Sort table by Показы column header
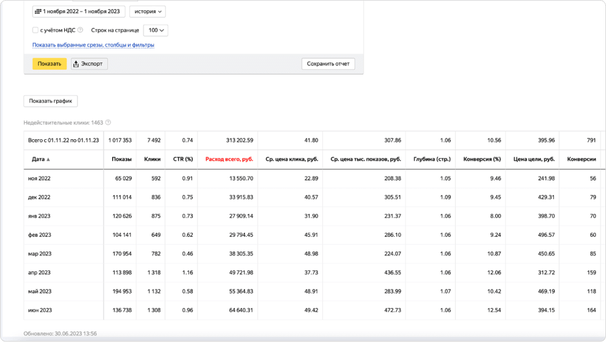Image resolution: width=606 pixels, height=342 pixels. (122, 159)
